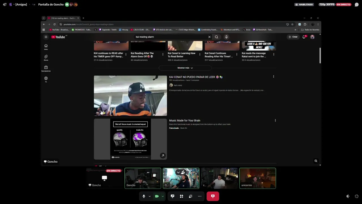Click the Amigos channel name

click(21, 5)
